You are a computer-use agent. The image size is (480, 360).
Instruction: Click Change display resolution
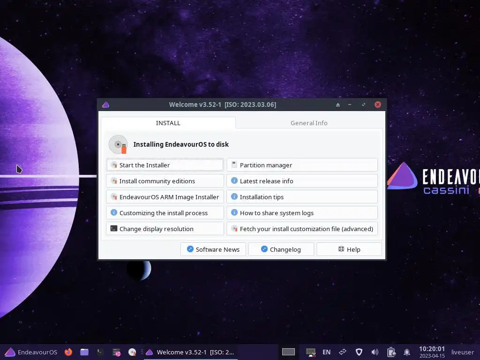[x=165, y=229]
